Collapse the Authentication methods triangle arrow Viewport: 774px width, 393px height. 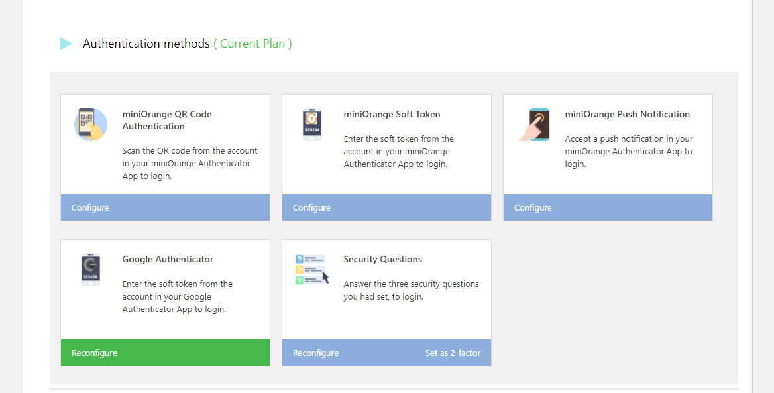click(66, 44)
